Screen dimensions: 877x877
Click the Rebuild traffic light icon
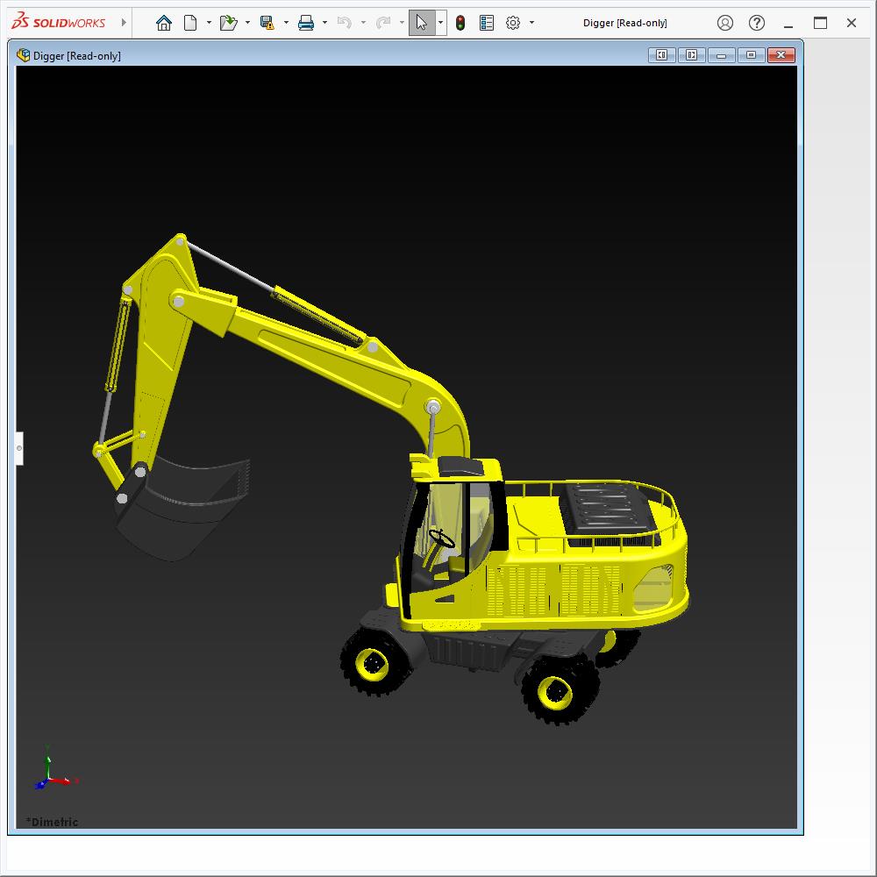[460, 23]
